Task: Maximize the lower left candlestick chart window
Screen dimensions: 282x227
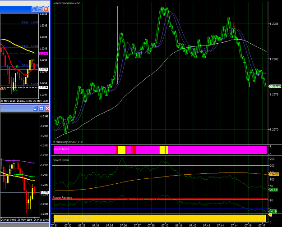Action: point(42,108)
